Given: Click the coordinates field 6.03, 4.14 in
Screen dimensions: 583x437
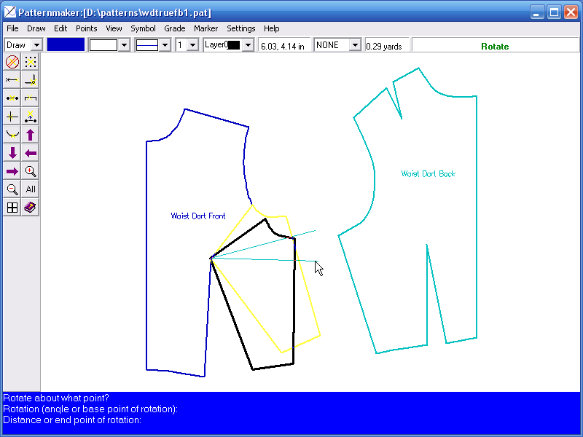Looking at the screenshot, I should [284, 46].
